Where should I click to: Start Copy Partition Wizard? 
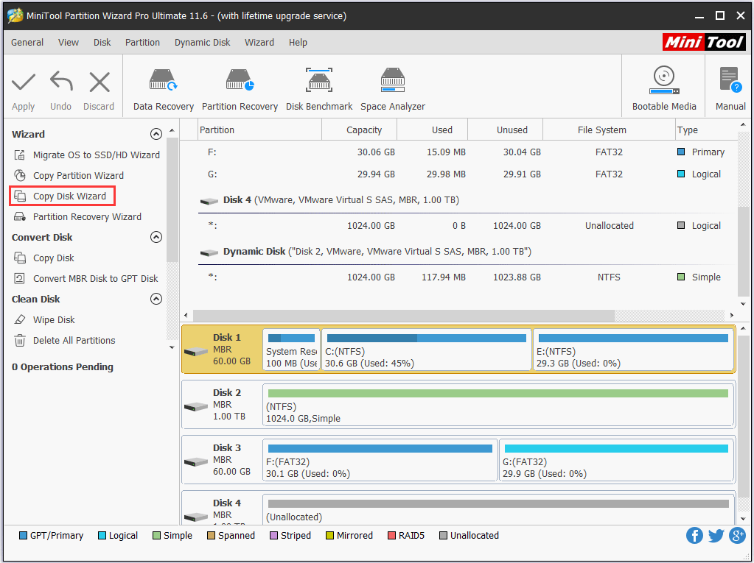[x=69, y=176]
